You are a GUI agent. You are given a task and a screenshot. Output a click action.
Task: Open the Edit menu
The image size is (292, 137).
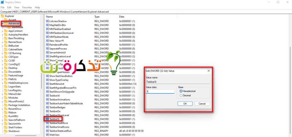[9, 7]
